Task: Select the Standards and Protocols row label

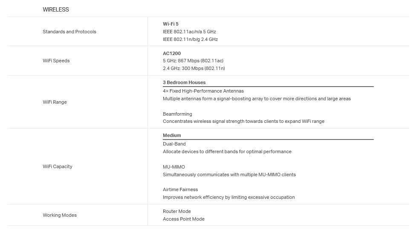Action: click(x=69, y=32)
